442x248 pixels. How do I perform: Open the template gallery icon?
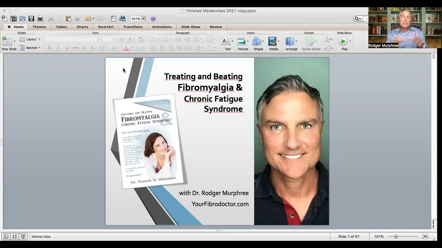pos(13,19)
